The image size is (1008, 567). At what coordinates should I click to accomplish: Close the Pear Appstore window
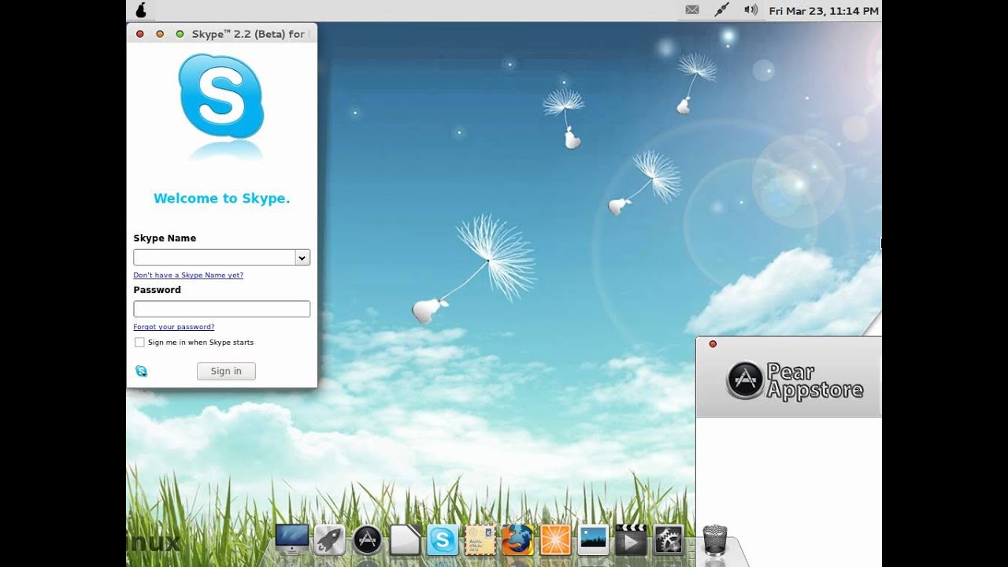click(713, 344)
